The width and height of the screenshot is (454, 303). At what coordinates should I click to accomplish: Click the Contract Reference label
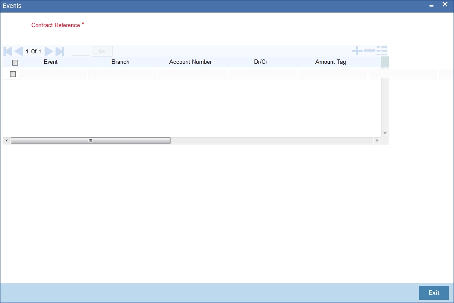[x=56, y=25]
